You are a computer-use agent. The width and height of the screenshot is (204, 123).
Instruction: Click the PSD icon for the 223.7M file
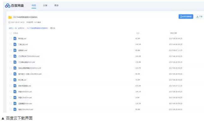click(15, 68)
